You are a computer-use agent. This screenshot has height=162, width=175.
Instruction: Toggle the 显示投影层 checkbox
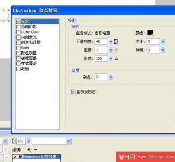pyautogui.click(x=73, y=92)
